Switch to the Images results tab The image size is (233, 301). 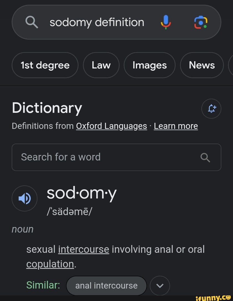pyautogui.click(x=150, y=65)
